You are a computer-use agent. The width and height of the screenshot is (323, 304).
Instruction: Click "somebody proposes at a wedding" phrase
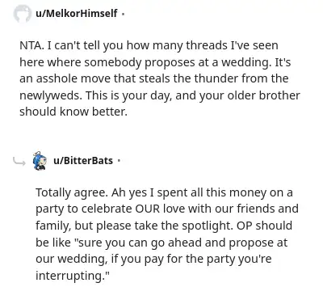[177, 62]
